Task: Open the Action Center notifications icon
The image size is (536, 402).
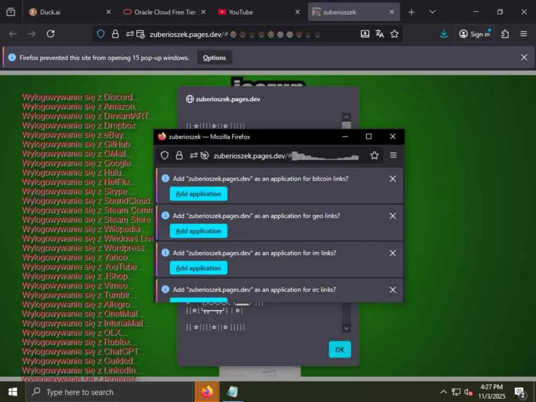Action: point(520,393)
